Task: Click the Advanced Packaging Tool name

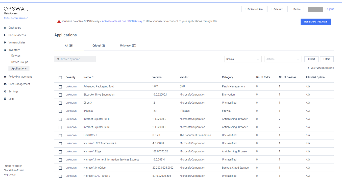Action: 99,86
